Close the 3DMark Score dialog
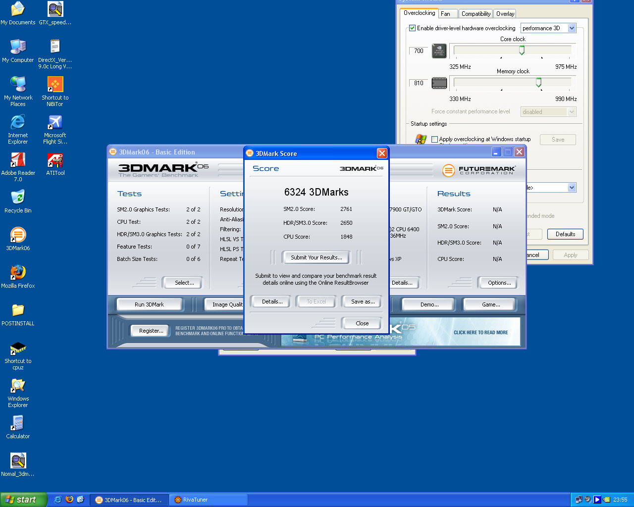Screen dimensions: 634x507 (x=382, y=153)
